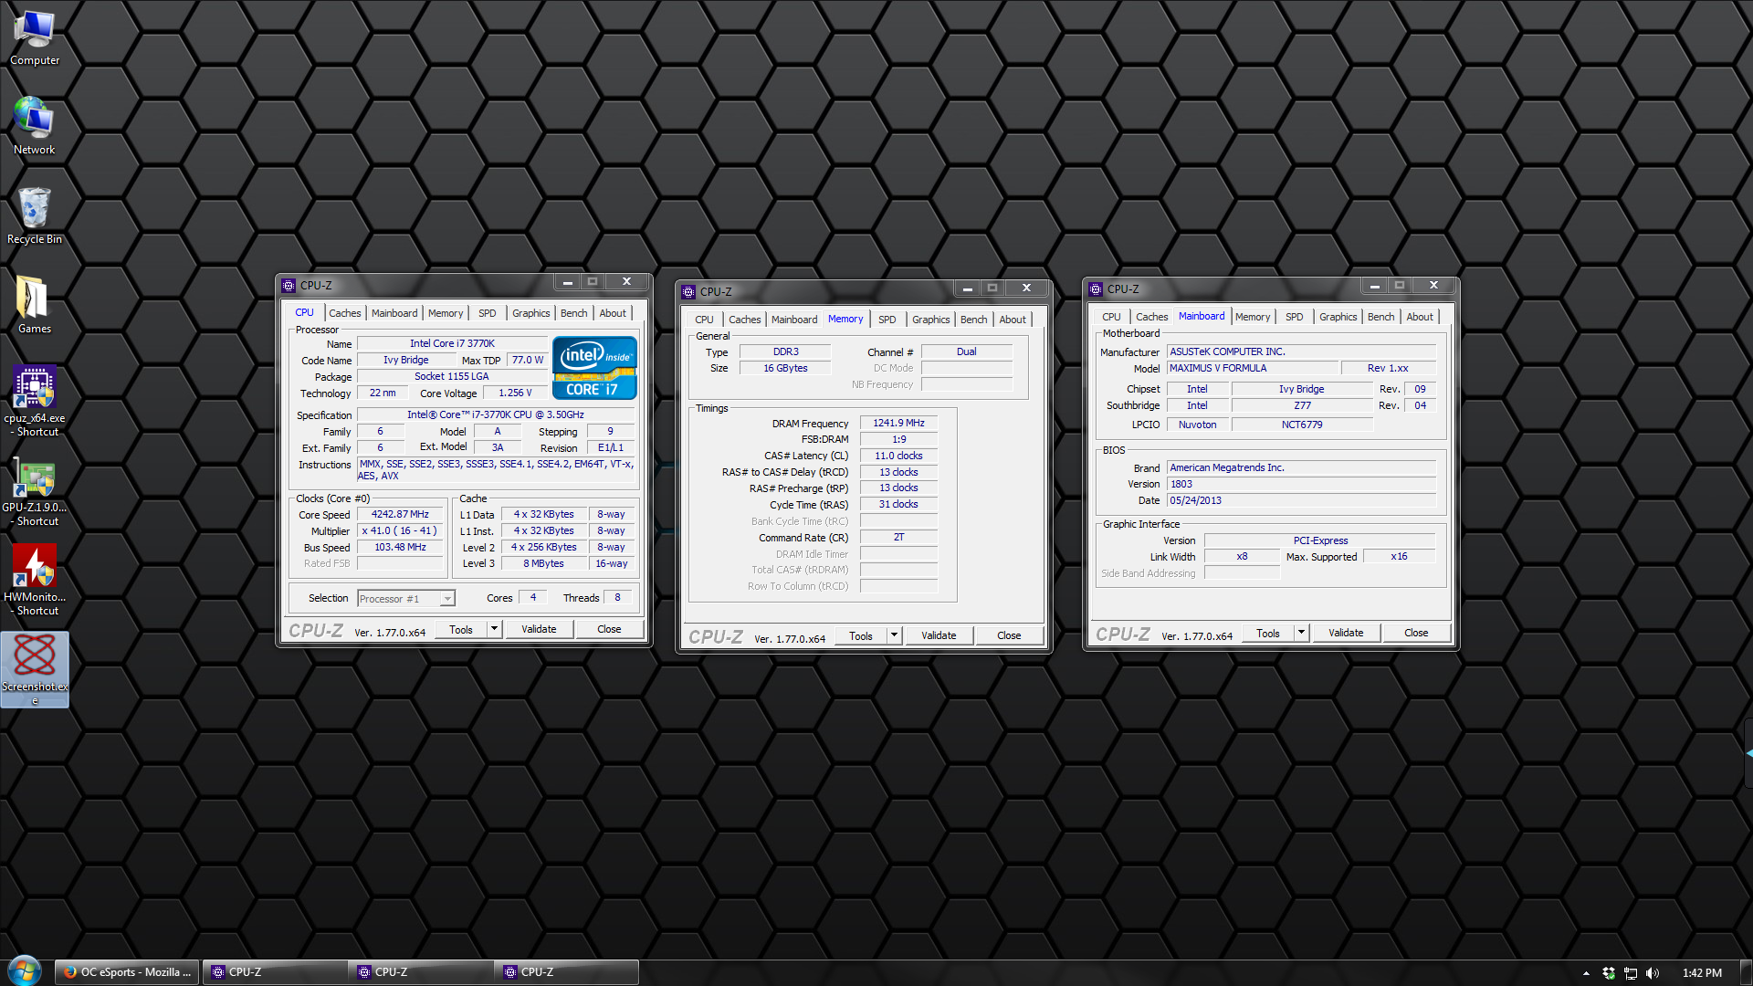Click Tools button in left CPU-Z window

461,629
